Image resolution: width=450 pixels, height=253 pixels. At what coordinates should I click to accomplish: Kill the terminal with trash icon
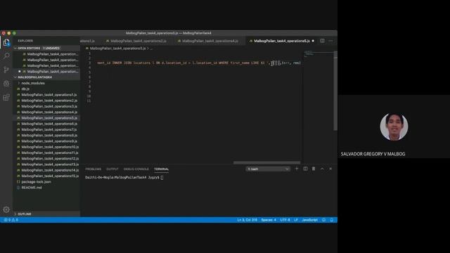(x=314, y=169)
